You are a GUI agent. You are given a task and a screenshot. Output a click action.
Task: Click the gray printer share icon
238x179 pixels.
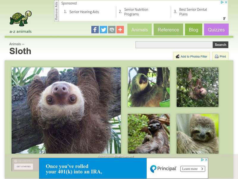coord(112,30)
